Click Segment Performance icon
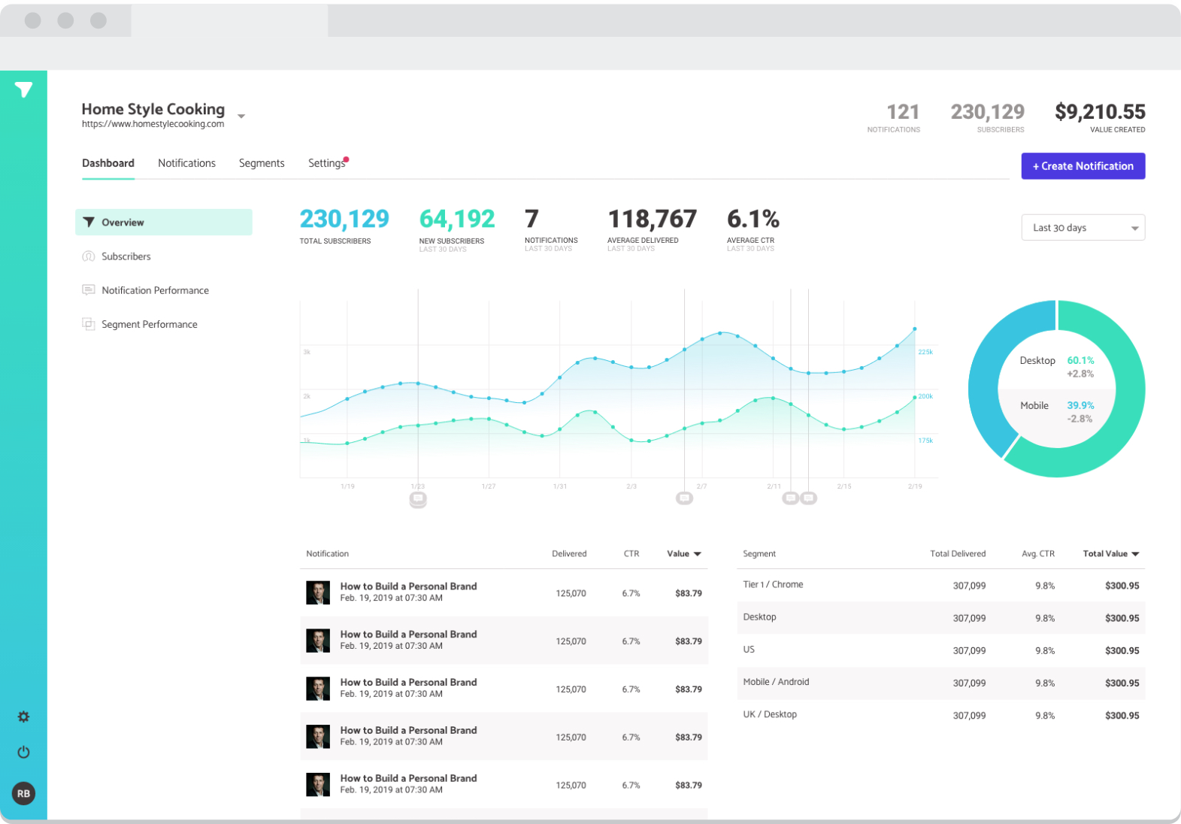Image resolution: width=1181 pixels, height=824 pixels. pyautogui.click(x=88, y=324)
